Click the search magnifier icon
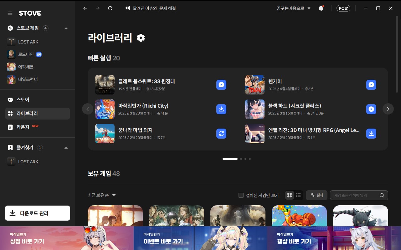The width and height of the screenshot is (401, 250). coord(382,195)
